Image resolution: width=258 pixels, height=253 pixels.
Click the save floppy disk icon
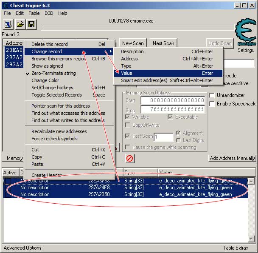[x=31, y=24]
